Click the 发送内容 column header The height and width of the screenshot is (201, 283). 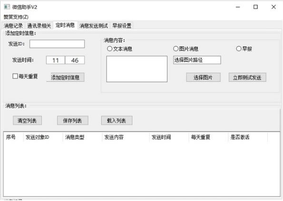126,137
